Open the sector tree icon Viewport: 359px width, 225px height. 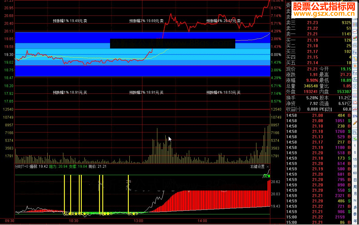pos(355,59)
